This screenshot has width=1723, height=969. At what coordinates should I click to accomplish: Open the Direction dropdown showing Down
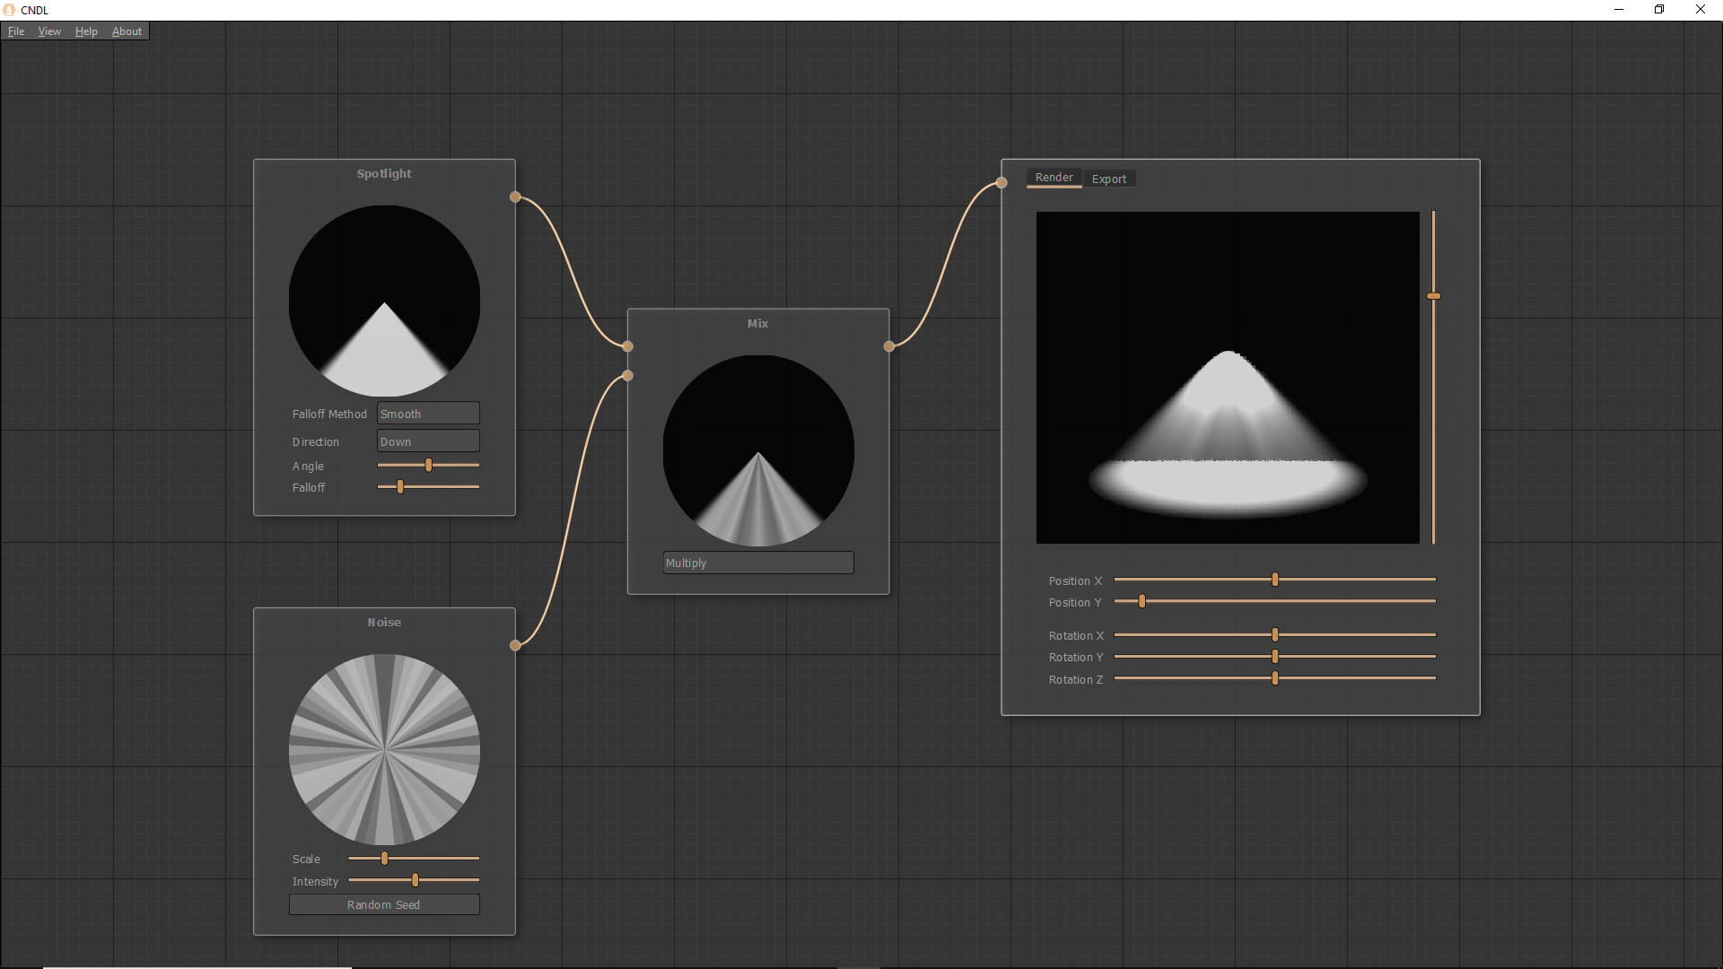coord(427,441)
